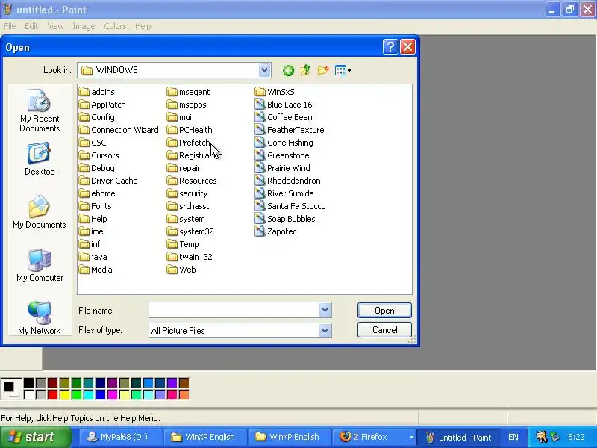
Task: Pick the yellow palette color
Action: point(65,395)
